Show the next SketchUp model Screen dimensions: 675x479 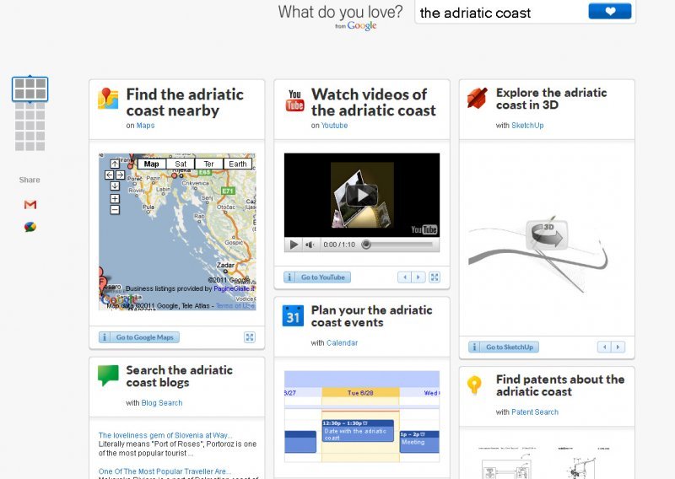pos(618,347)
